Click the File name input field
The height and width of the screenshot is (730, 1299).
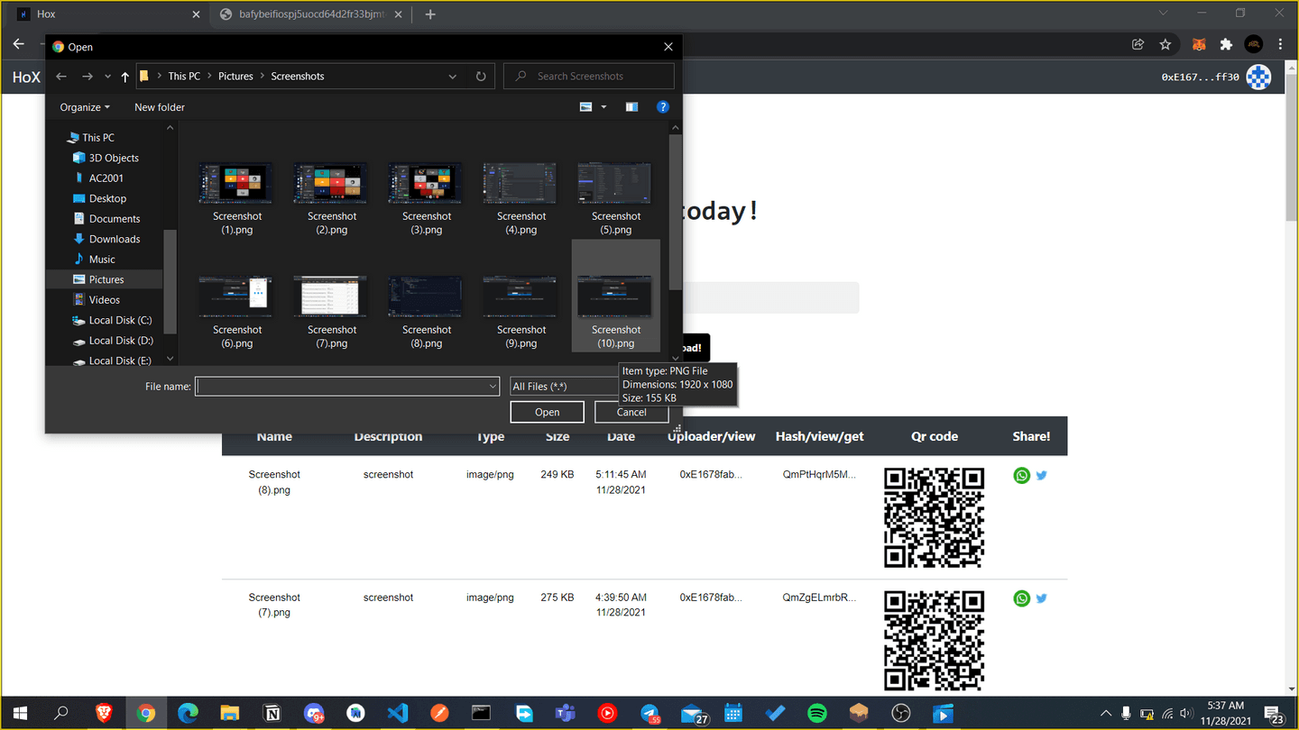pyautogui.click(x=341, y=387)
